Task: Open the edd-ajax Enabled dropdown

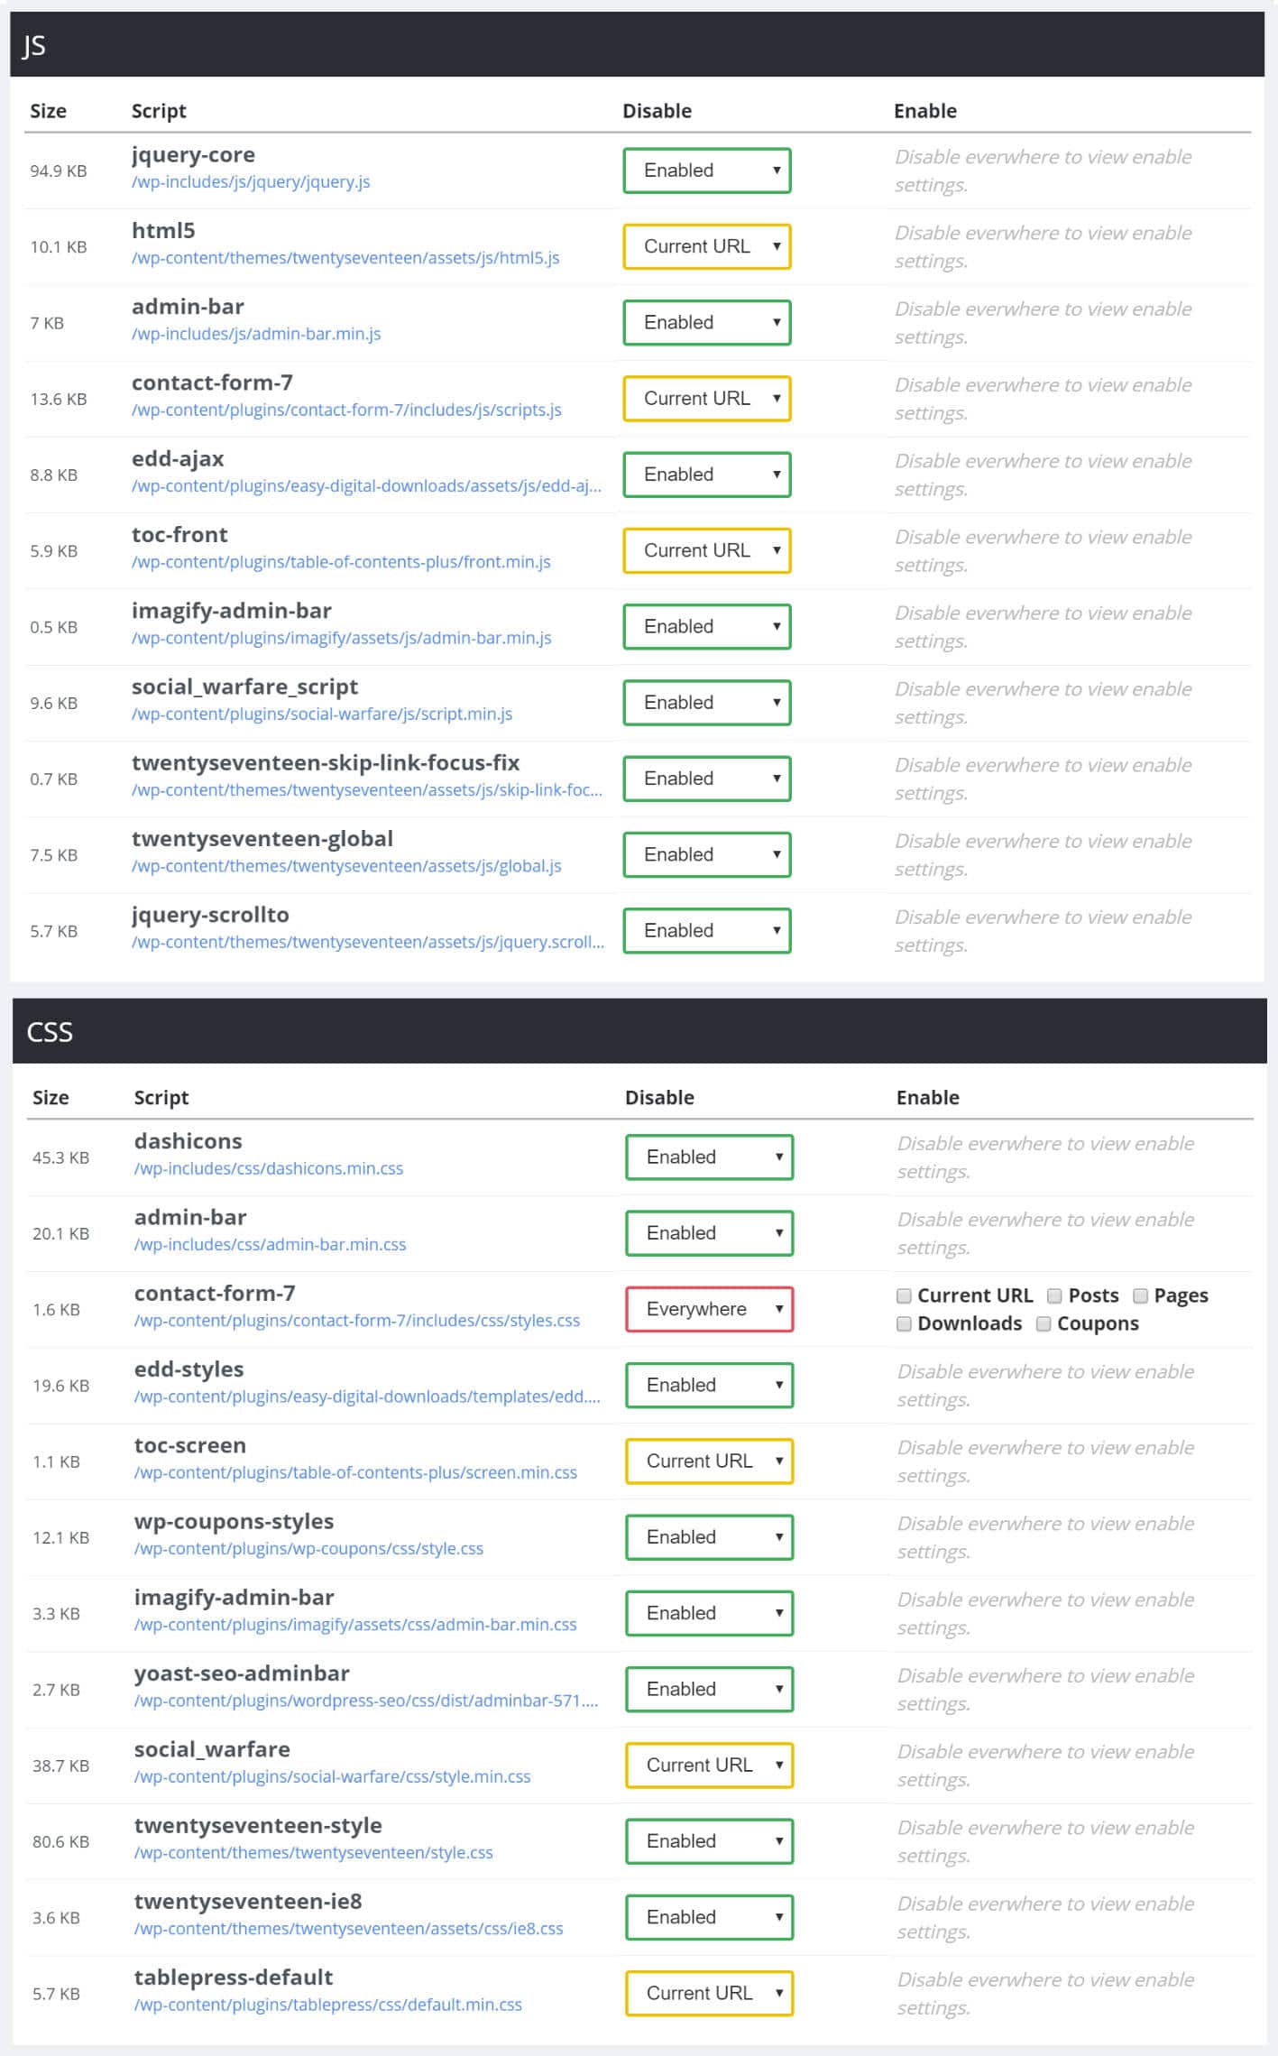Action: tap(707, 474)
